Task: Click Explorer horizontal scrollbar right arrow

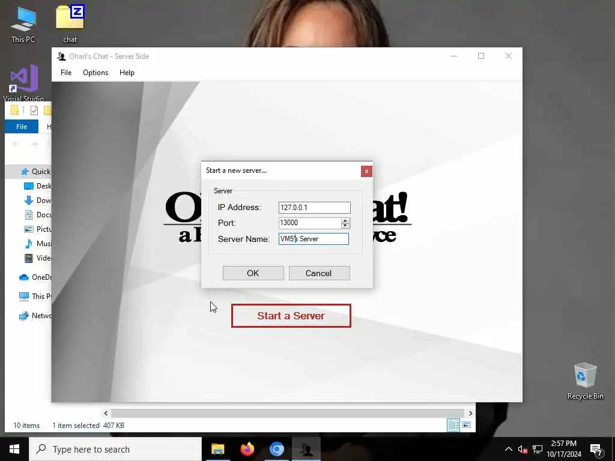Action: 470,413
